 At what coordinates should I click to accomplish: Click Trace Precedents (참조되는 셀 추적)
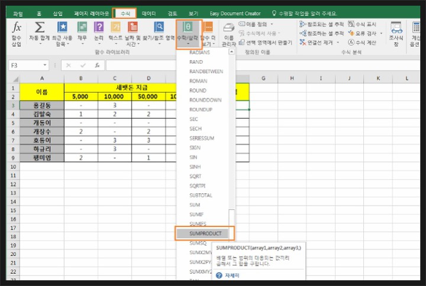[x=322, y=24]
